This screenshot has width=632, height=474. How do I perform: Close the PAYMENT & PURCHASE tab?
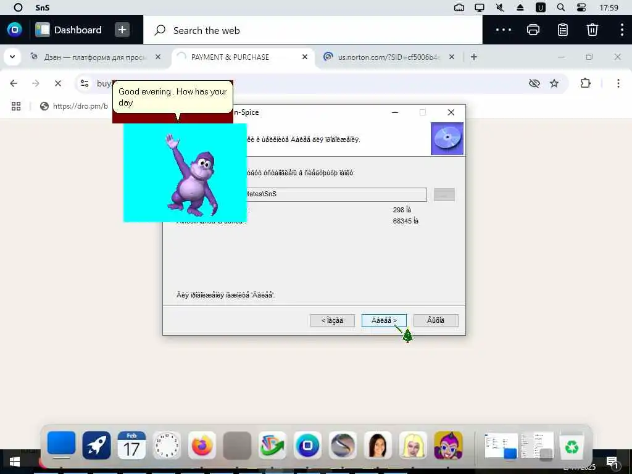click(x=305, y=57)
